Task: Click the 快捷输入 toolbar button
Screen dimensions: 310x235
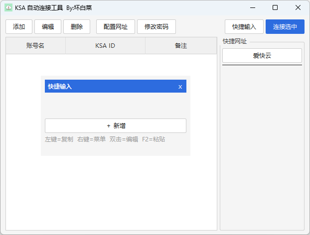Action: [x=244, y=27]
